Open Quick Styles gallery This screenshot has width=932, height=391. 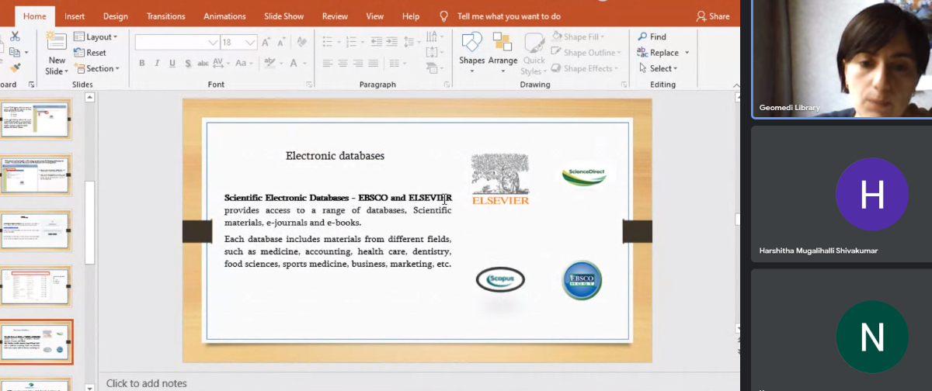534,52
